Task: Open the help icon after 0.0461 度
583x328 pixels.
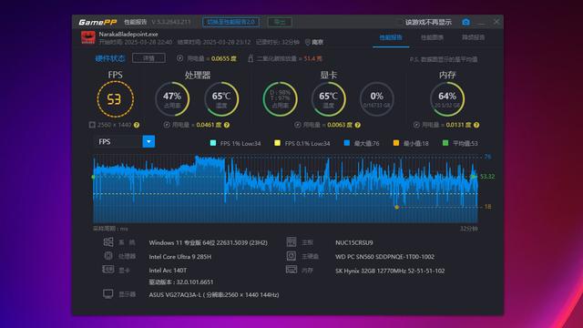Action: tap(227, 125)
